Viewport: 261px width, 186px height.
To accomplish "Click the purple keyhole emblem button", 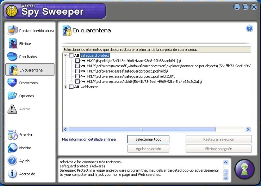I will [244, 169].
